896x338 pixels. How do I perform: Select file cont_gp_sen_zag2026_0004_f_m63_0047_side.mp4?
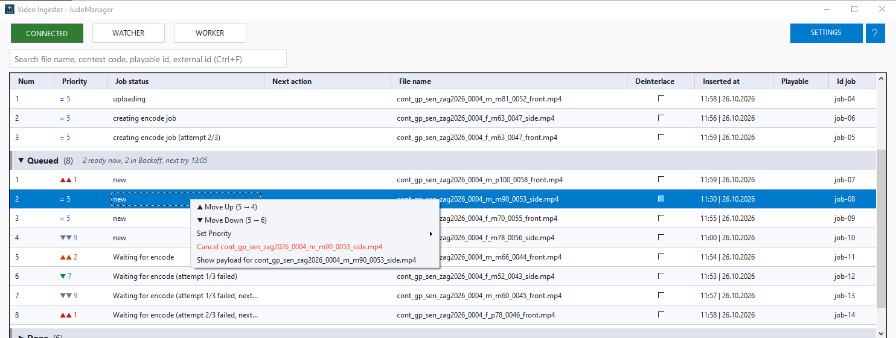(x=476, y=118)
